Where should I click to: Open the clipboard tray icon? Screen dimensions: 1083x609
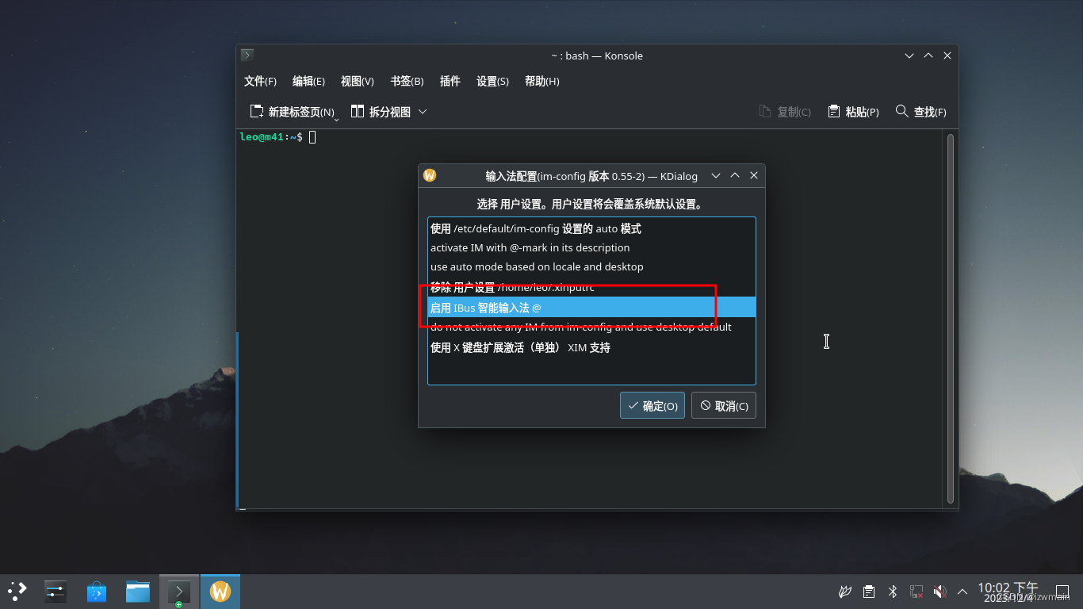point(869,592)
